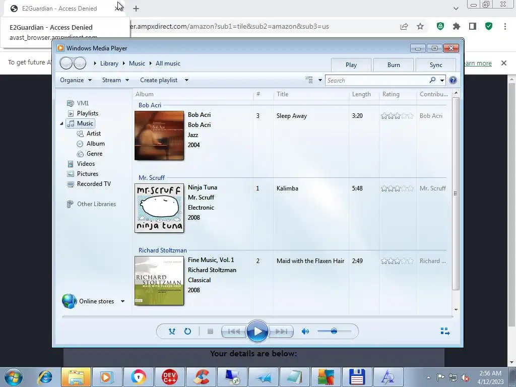This screenshot has width=516, height=387.
Task: Switch to the Play tab
Action: (351, 65)
